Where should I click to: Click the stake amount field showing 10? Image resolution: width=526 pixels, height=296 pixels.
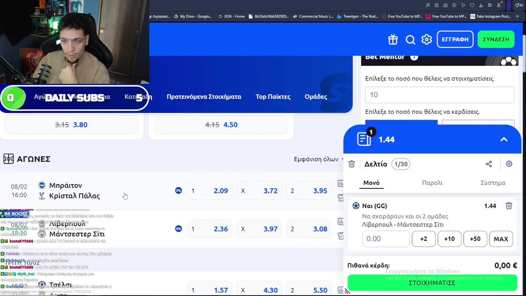click(x=440, y=95)
